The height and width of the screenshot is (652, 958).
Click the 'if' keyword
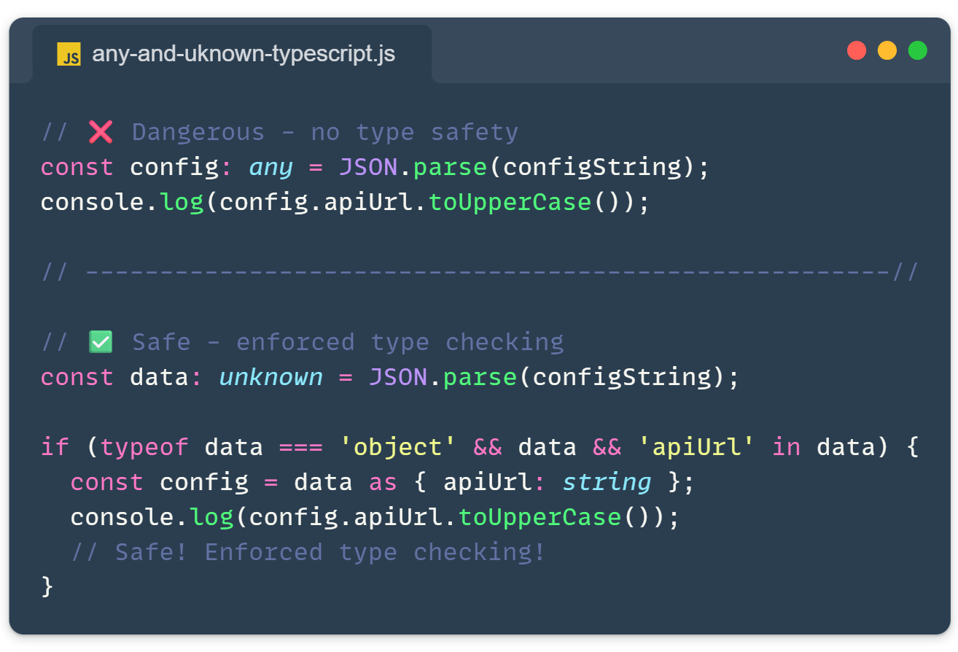coord(55,447)
